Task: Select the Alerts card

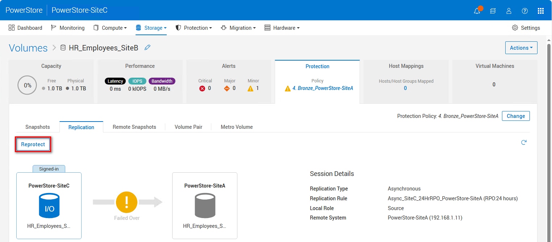Action: [x=229, y=82]
